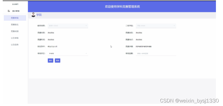223x106 pixels.
Task: Select 公告信息 in the sidebar
Action: pos(15,45)
